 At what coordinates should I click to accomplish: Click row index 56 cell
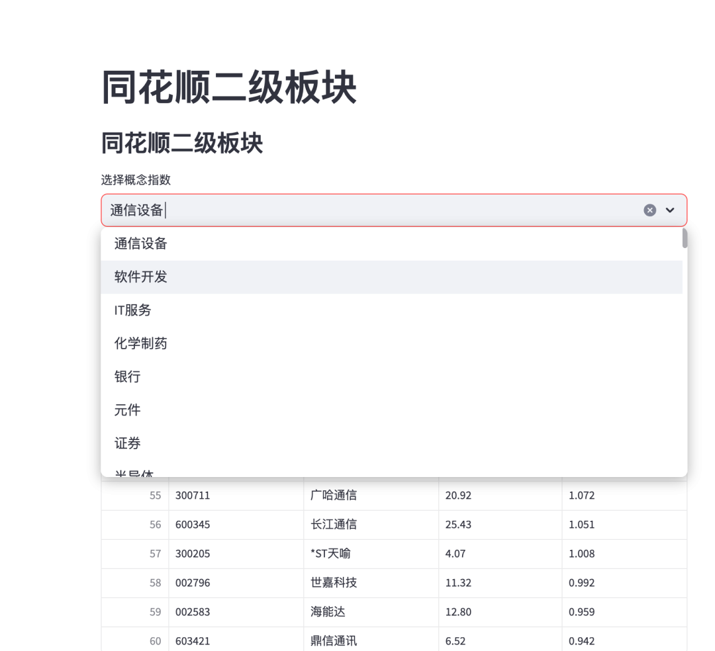[135, 525]
